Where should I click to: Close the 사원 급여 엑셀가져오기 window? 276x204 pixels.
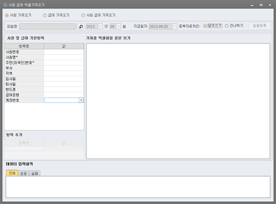point(270,5)
